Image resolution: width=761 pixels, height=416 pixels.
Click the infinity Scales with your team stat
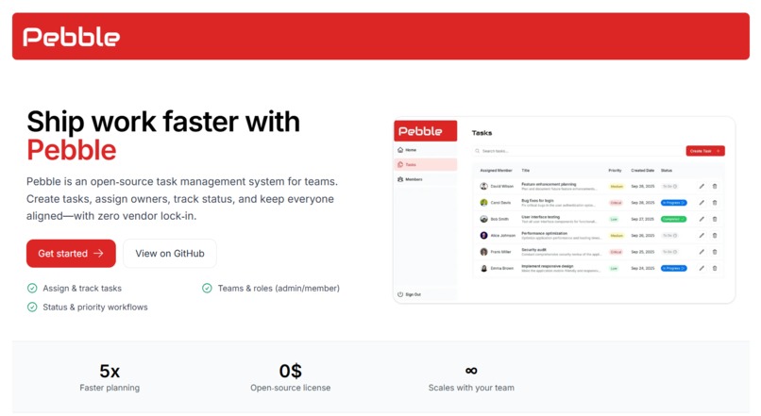(x=471, y=378)
